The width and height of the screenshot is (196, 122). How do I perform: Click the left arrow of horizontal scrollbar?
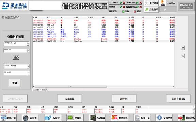(34, 86)
